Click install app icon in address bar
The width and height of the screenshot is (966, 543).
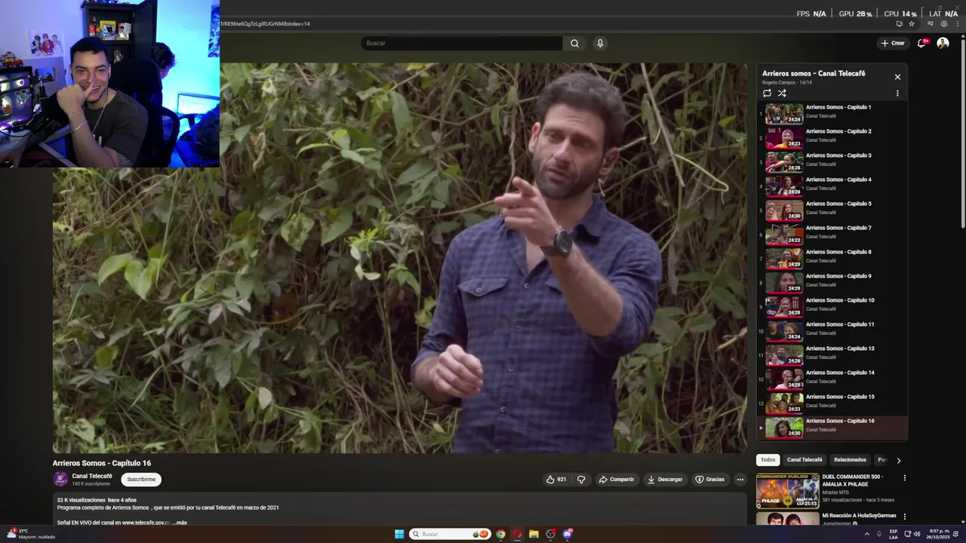pyautogui.click(x=899, y=23)
